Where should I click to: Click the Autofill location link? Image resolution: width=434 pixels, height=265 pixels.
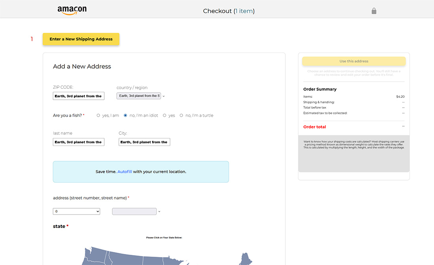[125, 172]
